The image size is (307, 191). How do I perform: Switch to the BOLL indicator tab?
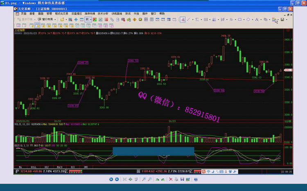point(34,167)
